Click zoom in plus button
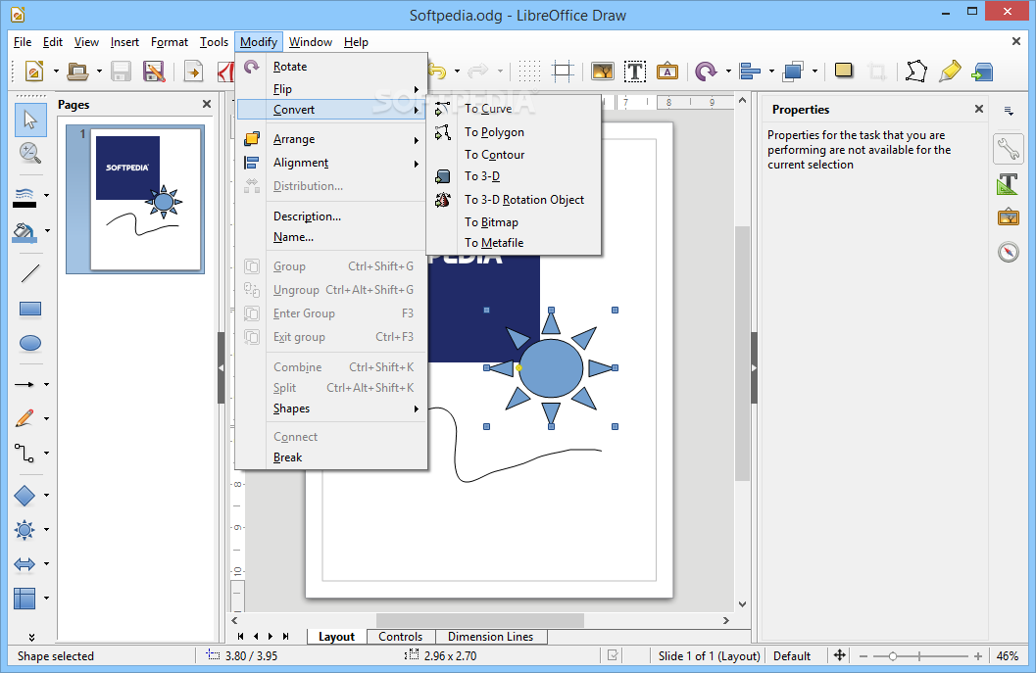This screenshot has width=1036, height=673. [978, 655]
